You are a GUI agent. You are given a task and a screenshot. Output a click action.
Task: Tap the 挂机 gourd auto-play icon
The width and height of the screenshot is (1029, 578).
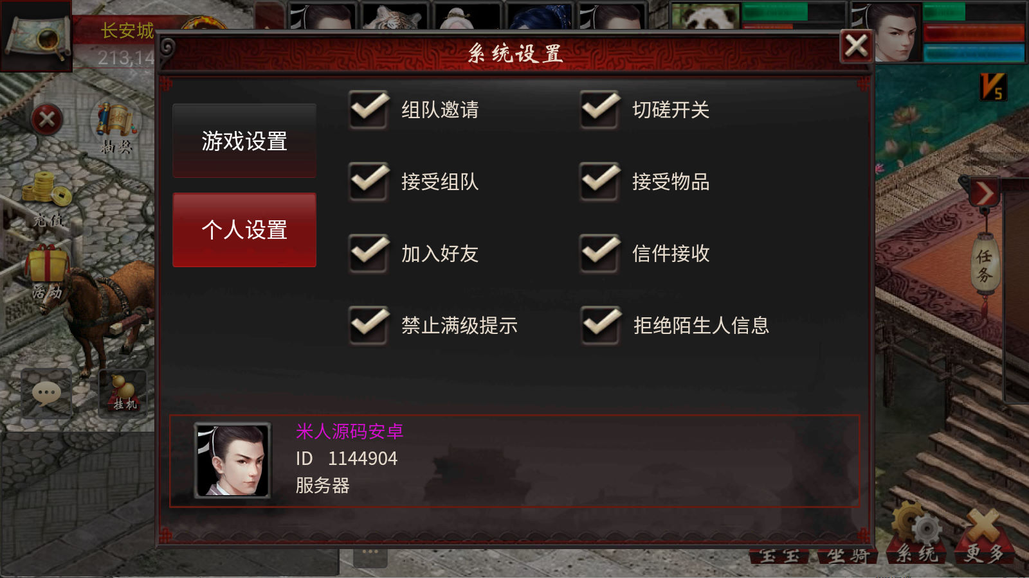coord(125,392)
